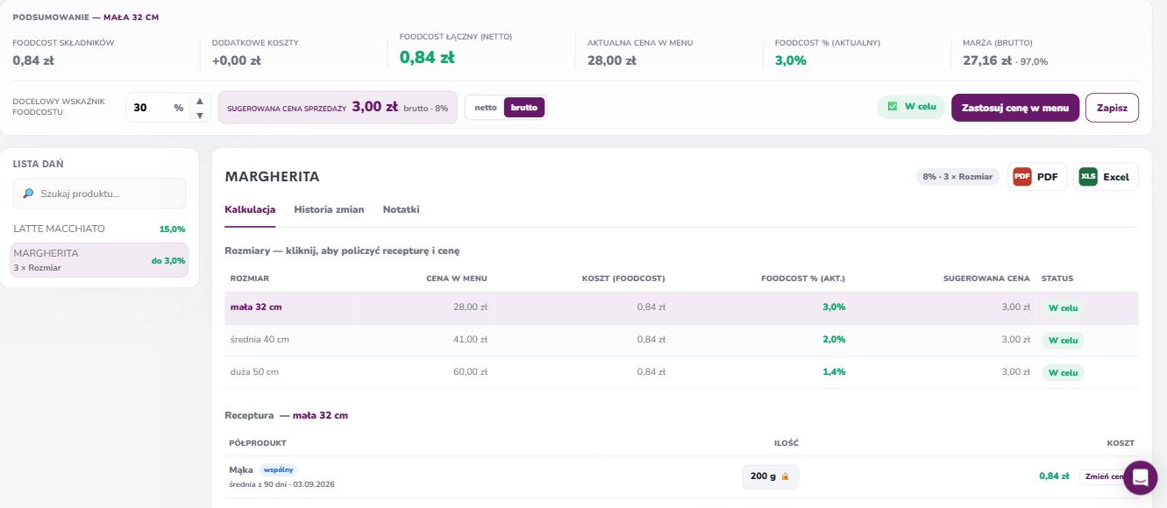
Task: Select the duża 50 cm size row
Action: 681,372
